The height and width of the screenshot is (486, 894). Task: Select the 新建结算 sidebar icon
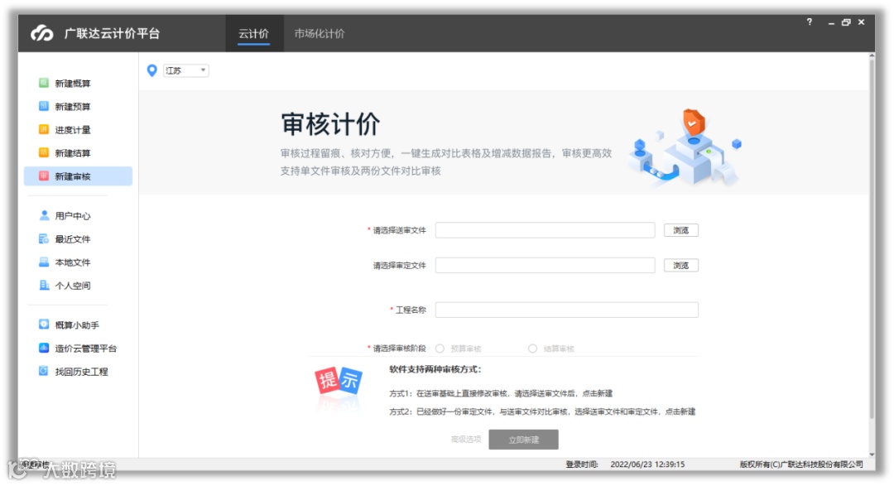coord(43,153)
